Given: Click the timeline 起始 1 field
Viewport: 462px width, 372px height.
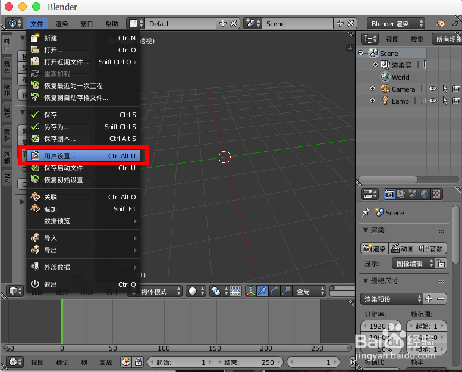Looking at the screenshot, I should point(181,362).
